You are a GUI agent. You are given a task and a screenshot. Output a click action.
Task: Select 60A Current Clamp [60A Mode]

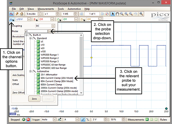tap(57, 81)
